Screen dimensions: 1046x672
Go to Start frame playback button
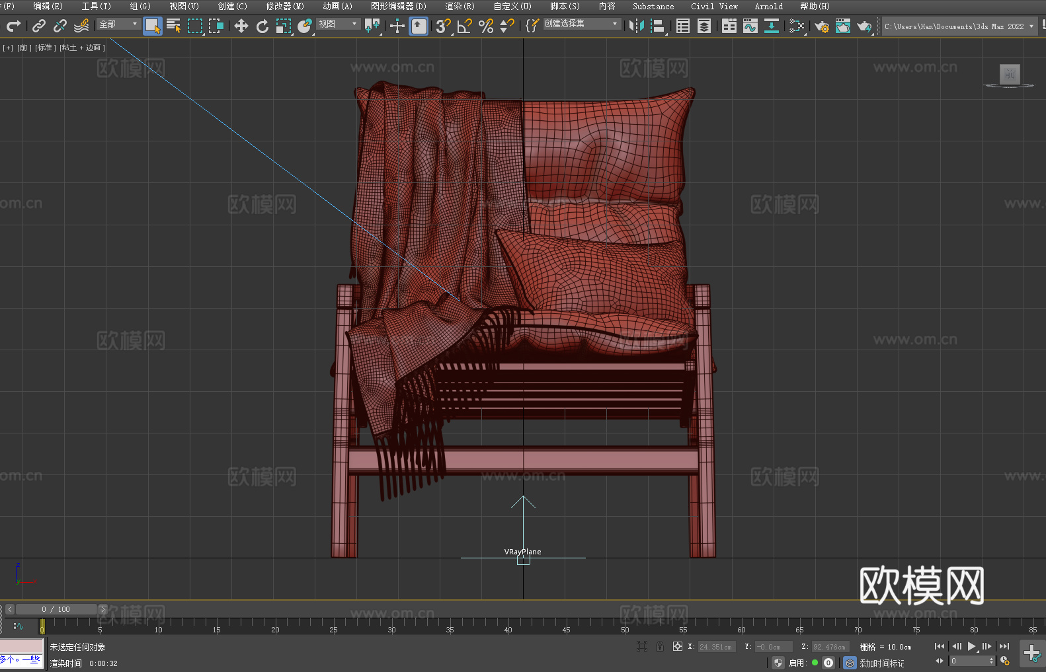(x=939, y=646)
